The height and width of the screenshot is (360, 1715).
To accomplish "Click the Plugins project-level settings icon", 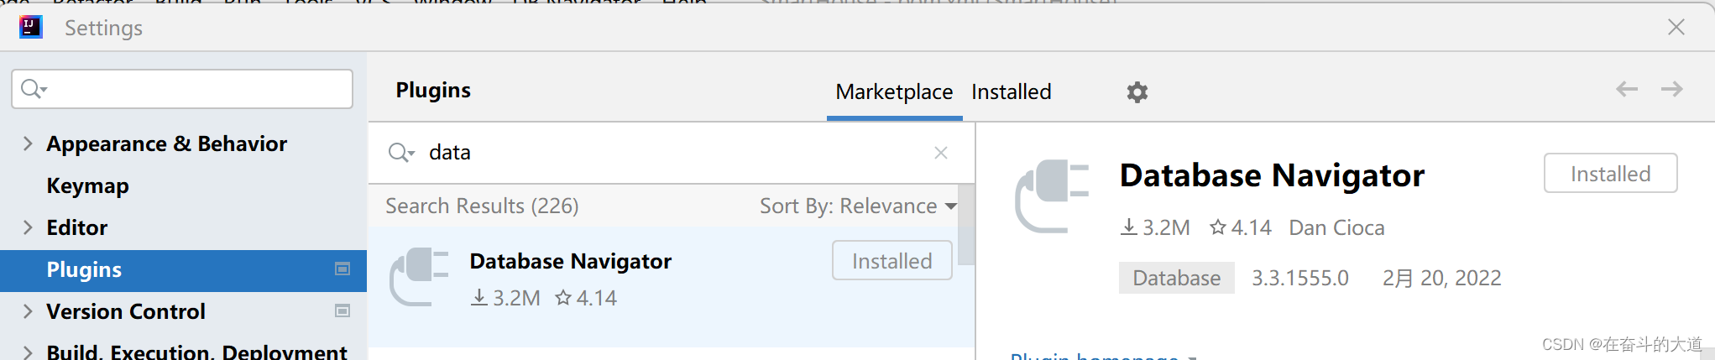I will [x=342, y=269].
